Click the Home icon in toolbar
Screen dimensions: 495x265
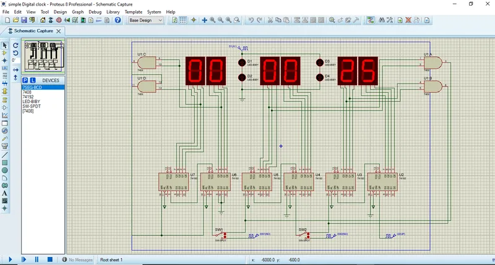point(43,20)
